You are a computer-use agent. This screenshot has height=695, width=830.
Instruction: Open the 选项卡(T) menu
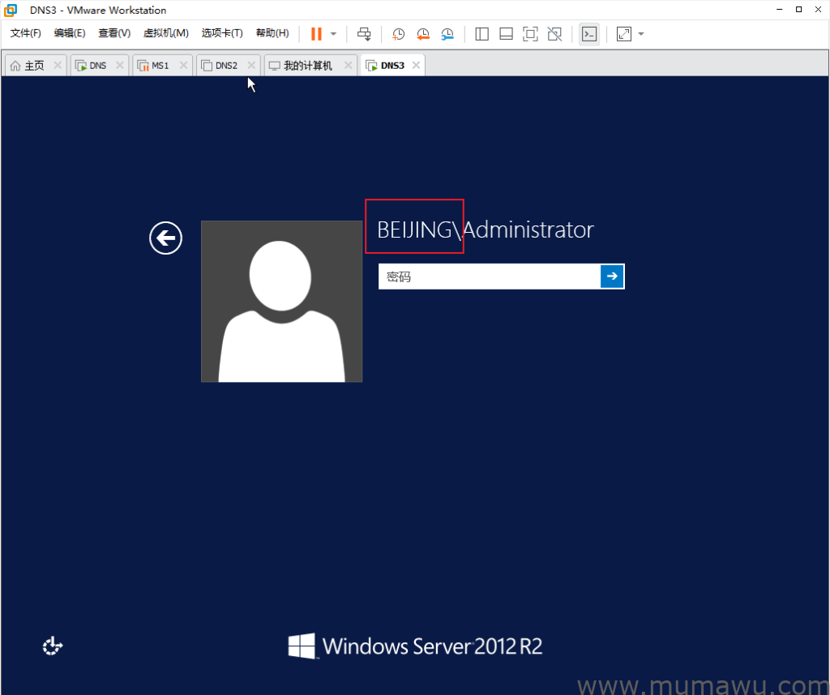point(222,33)
